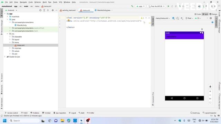Click the collapse all icon in Project panel
Screen dimensions: 221x124
click(48, 10)
